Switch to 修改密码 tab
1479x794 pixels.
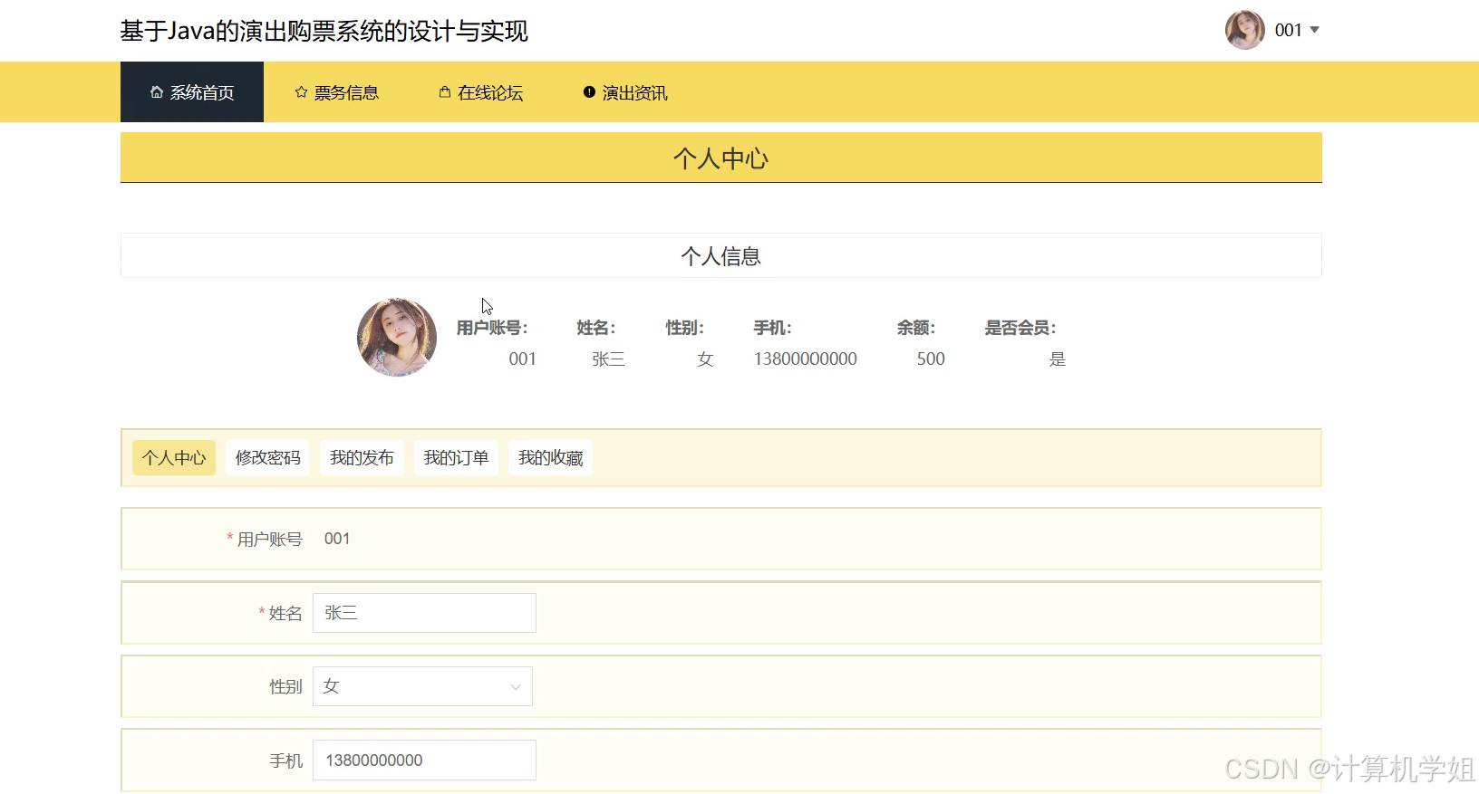point(268,458)
